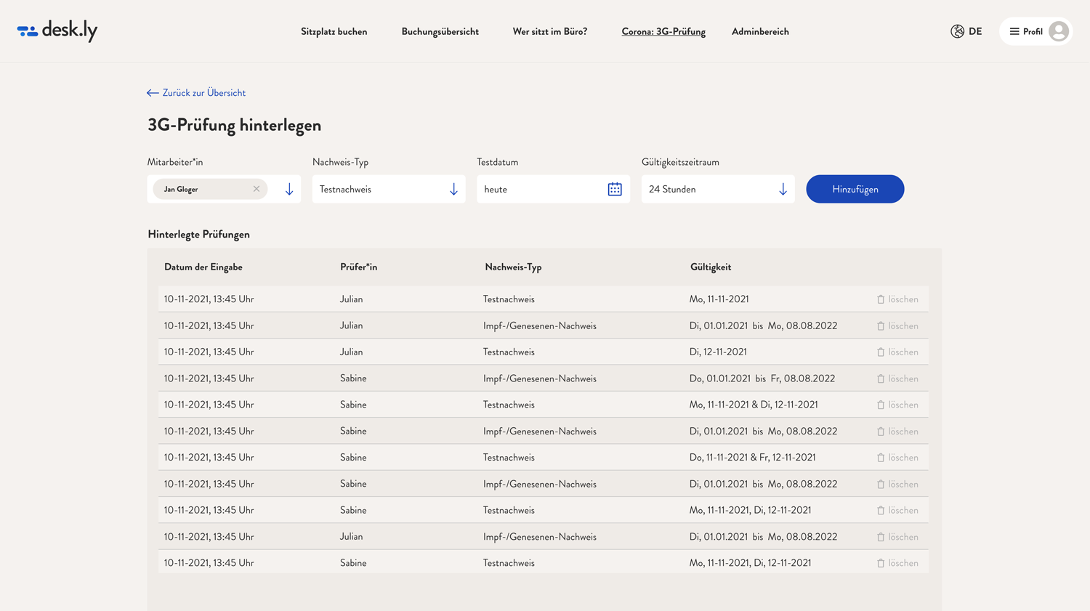Select the 24 Stunden value
This screenshot has width=1090, height=611.
coord(672,189)
